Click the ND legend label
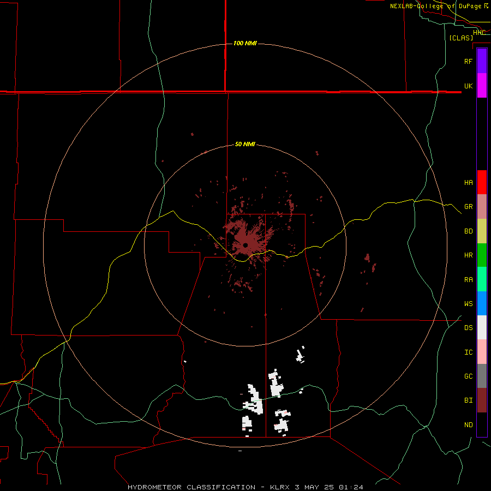 pyautogui.click(x=468, y=424)
